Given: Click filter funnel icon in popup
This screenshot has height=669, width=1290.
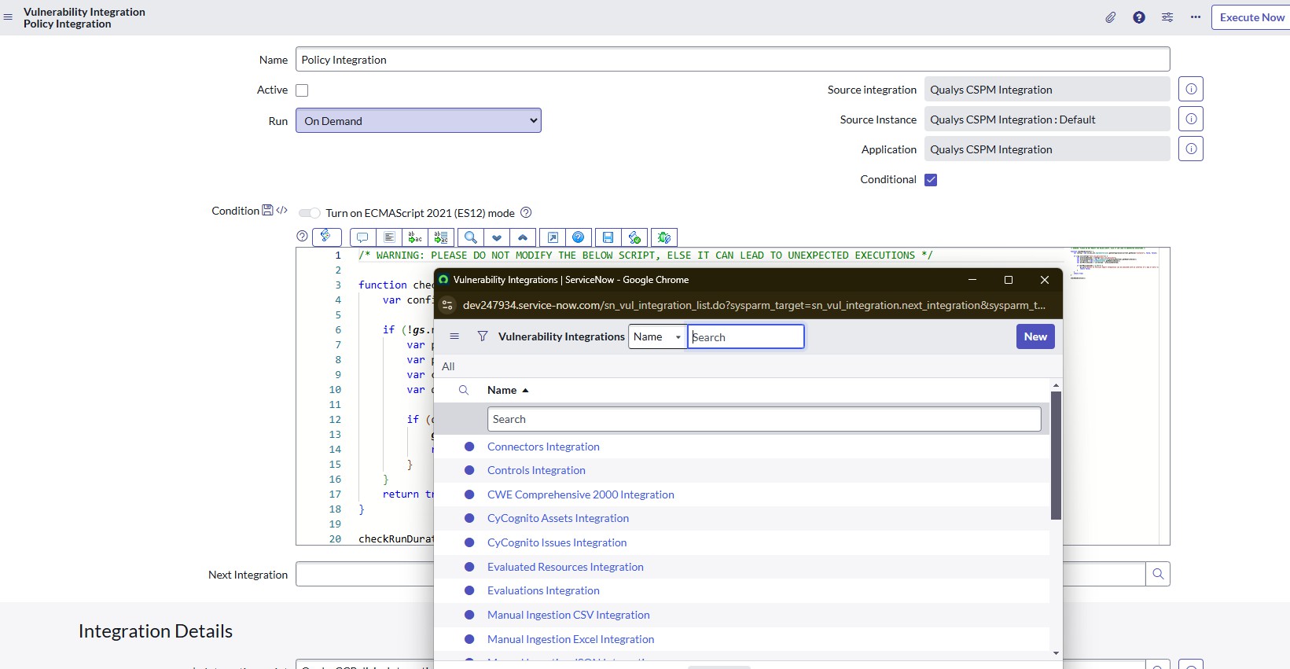Looking at the screenshot, I should click(x=483, y=336).
